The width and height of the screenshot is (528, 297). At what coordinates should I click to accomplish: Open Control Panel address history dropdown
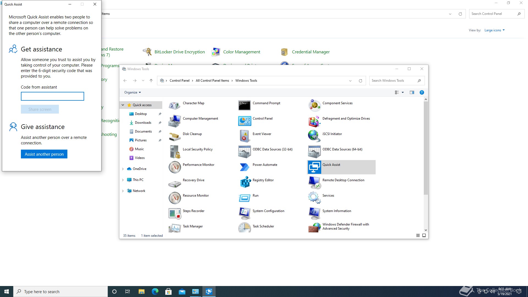(450, 14)
